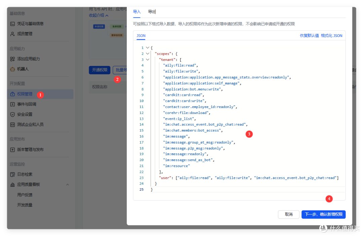The width and height of the screenshot is (363, 236).
Task: Select the JSON editor tab
Action: click(141, 36)
